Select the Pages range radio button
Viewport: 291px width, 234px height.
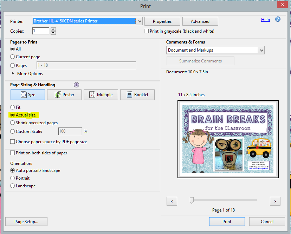[12, 65]
